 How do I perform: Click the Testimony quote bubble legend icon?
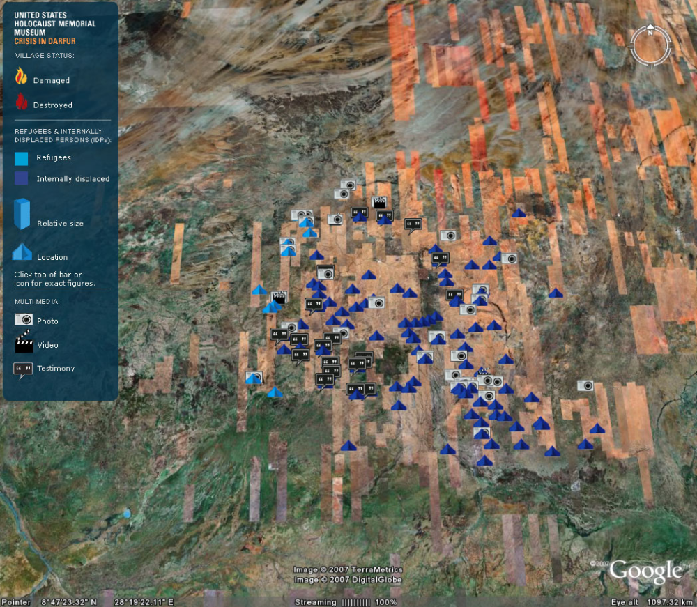pyautogui.click(x=23, y=370)
